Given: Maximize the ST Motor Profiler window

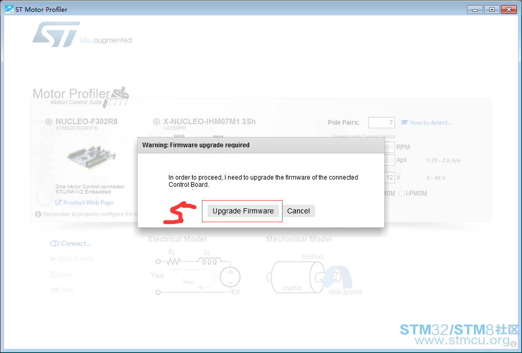Looking at the screenshot, I should (x=492, y=10).
